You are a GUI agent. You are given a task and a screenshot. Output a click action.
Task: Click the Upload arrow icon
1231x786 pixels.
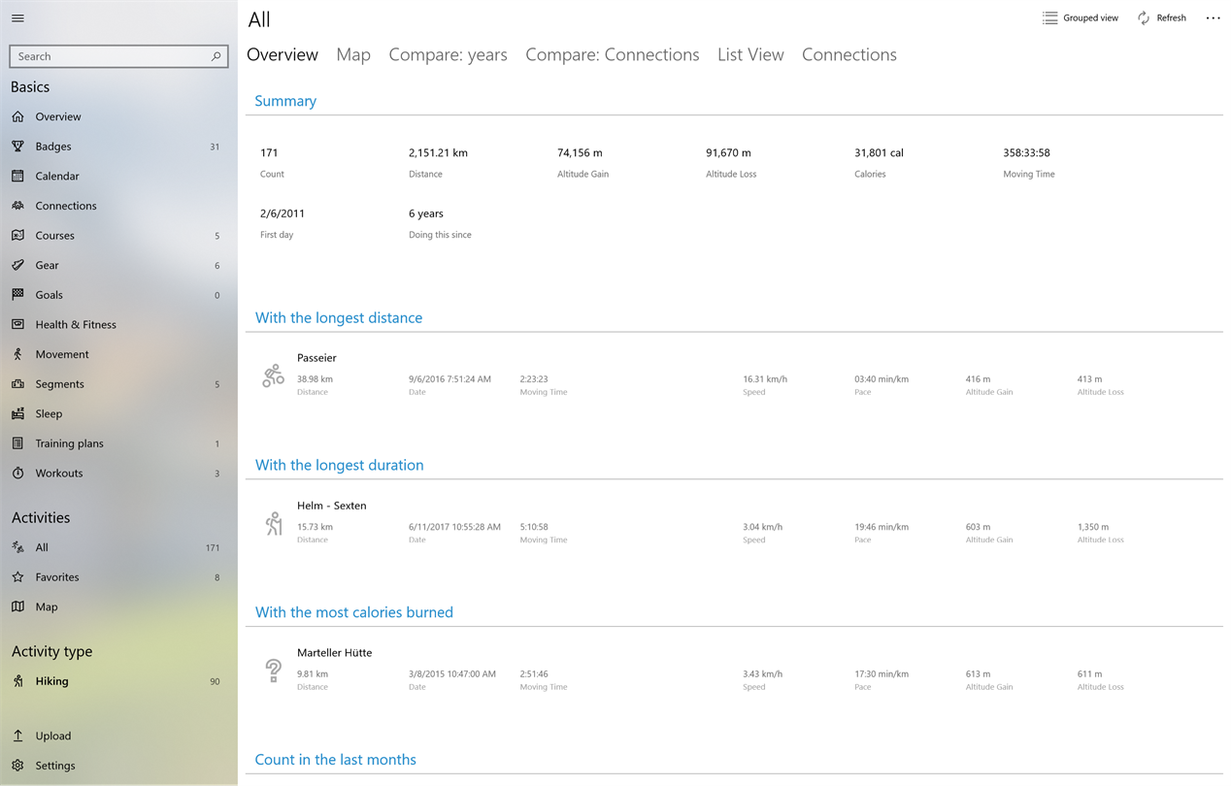pos(17,736)
